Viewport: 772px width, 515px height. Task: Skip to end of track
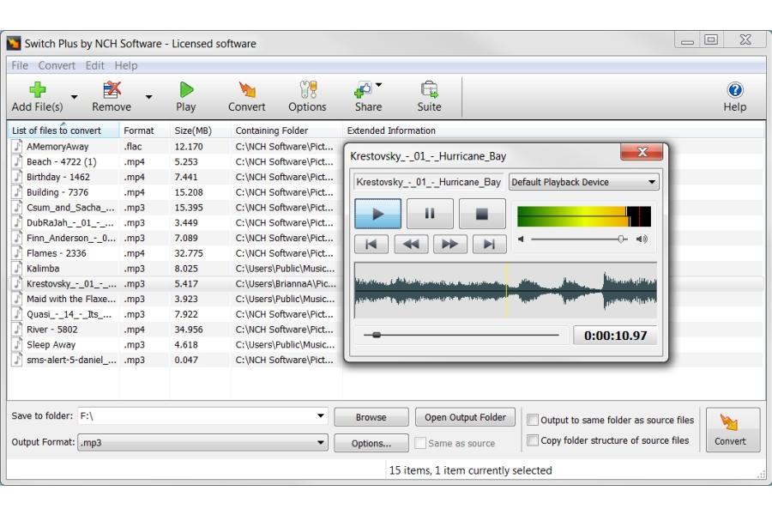pyautogui.click(x=490, y=244)
